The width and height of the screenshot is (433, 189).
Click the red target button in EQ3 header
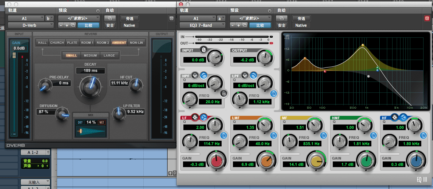[x=427, y=18]
